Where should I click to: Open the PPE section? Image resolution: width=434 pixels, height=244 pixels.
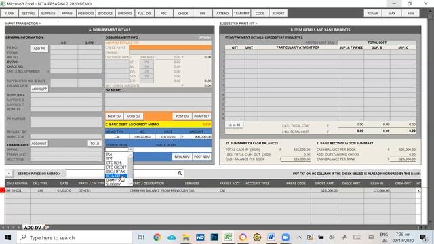(203, 14)
